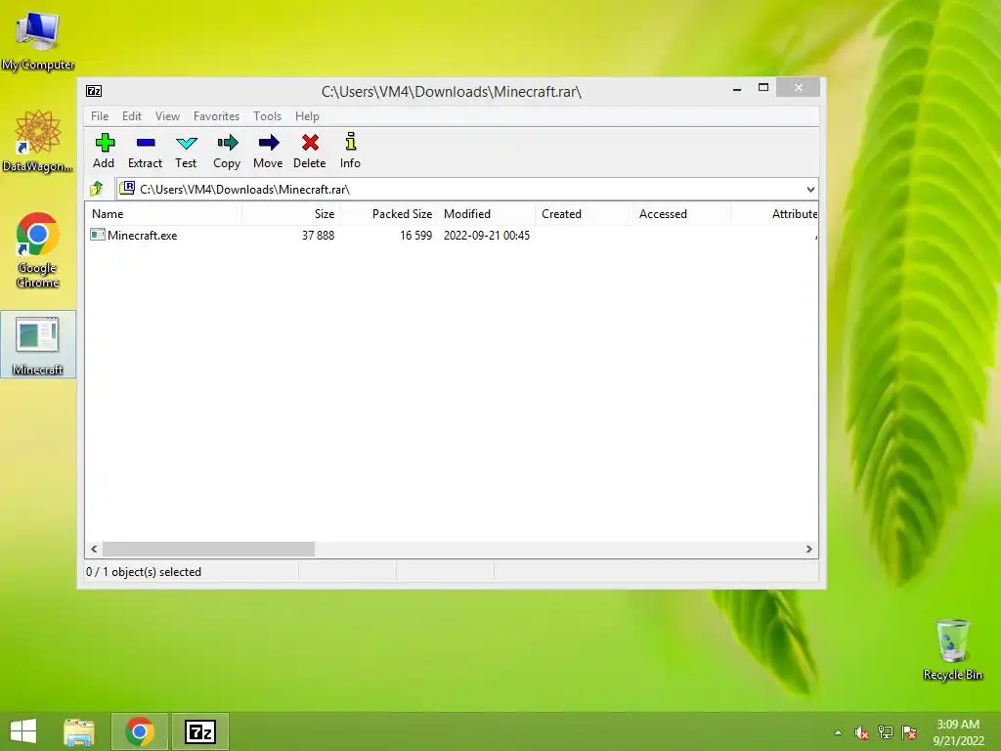Click the taskbar clock and date
This screenshot has height=751, width=1001.
click(958, 732)
